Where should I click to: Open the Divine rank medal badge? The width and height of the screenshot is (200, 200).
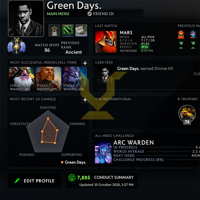pyautogui.click(x=16, y=45)
